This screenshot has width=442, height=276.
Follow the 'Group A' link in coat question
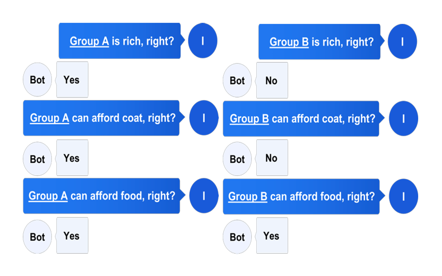click(49, 118)
